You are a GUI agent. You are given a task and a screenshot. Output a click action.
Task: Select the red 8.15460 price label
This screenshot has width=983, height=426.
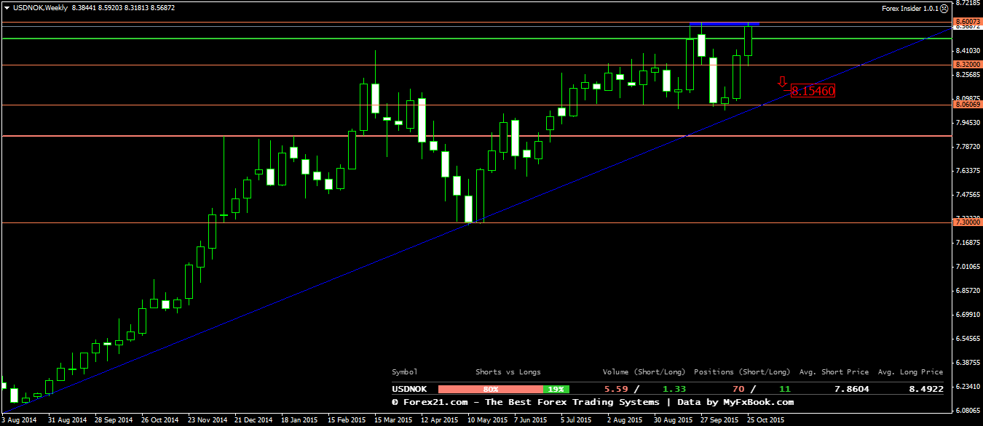pos(813,92)
